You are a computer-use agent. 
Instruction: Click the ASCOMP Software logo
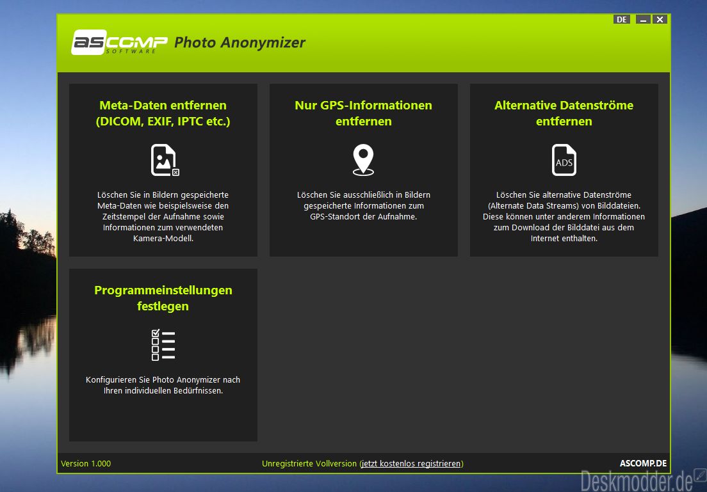tap(120, 42)
